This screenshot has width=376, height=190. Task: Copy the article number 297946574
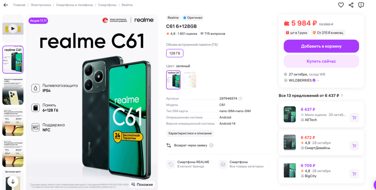(x=240, y=98)
